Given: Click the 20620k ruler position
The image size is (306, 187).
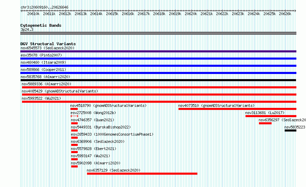Looking at the screenshot, I should (191, 14).
